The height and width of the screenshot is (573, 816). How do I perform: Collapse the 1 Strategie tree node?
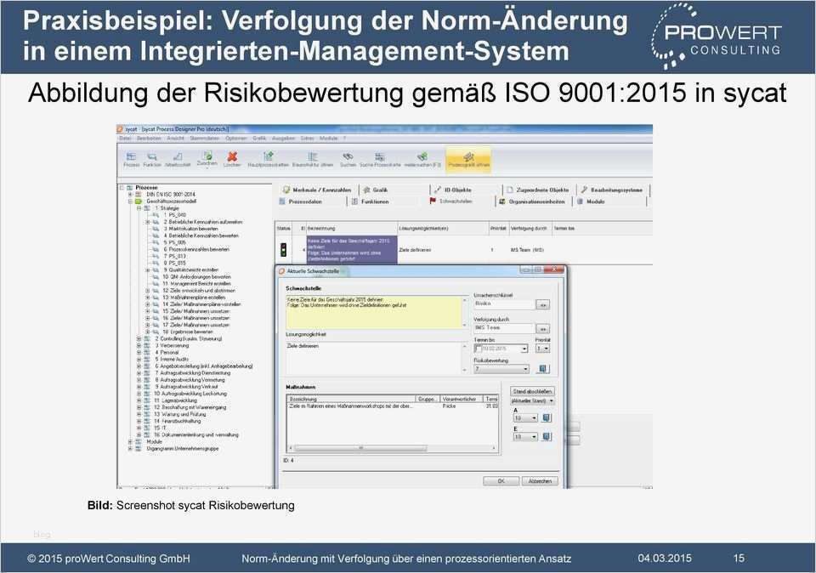[x=139, y=208]
